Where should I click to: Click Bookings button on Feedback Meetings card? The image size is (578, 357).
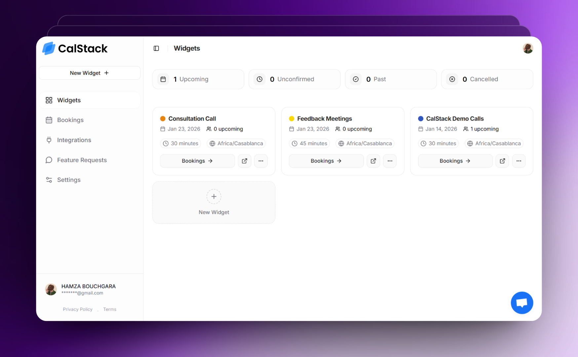pos(326,161)
